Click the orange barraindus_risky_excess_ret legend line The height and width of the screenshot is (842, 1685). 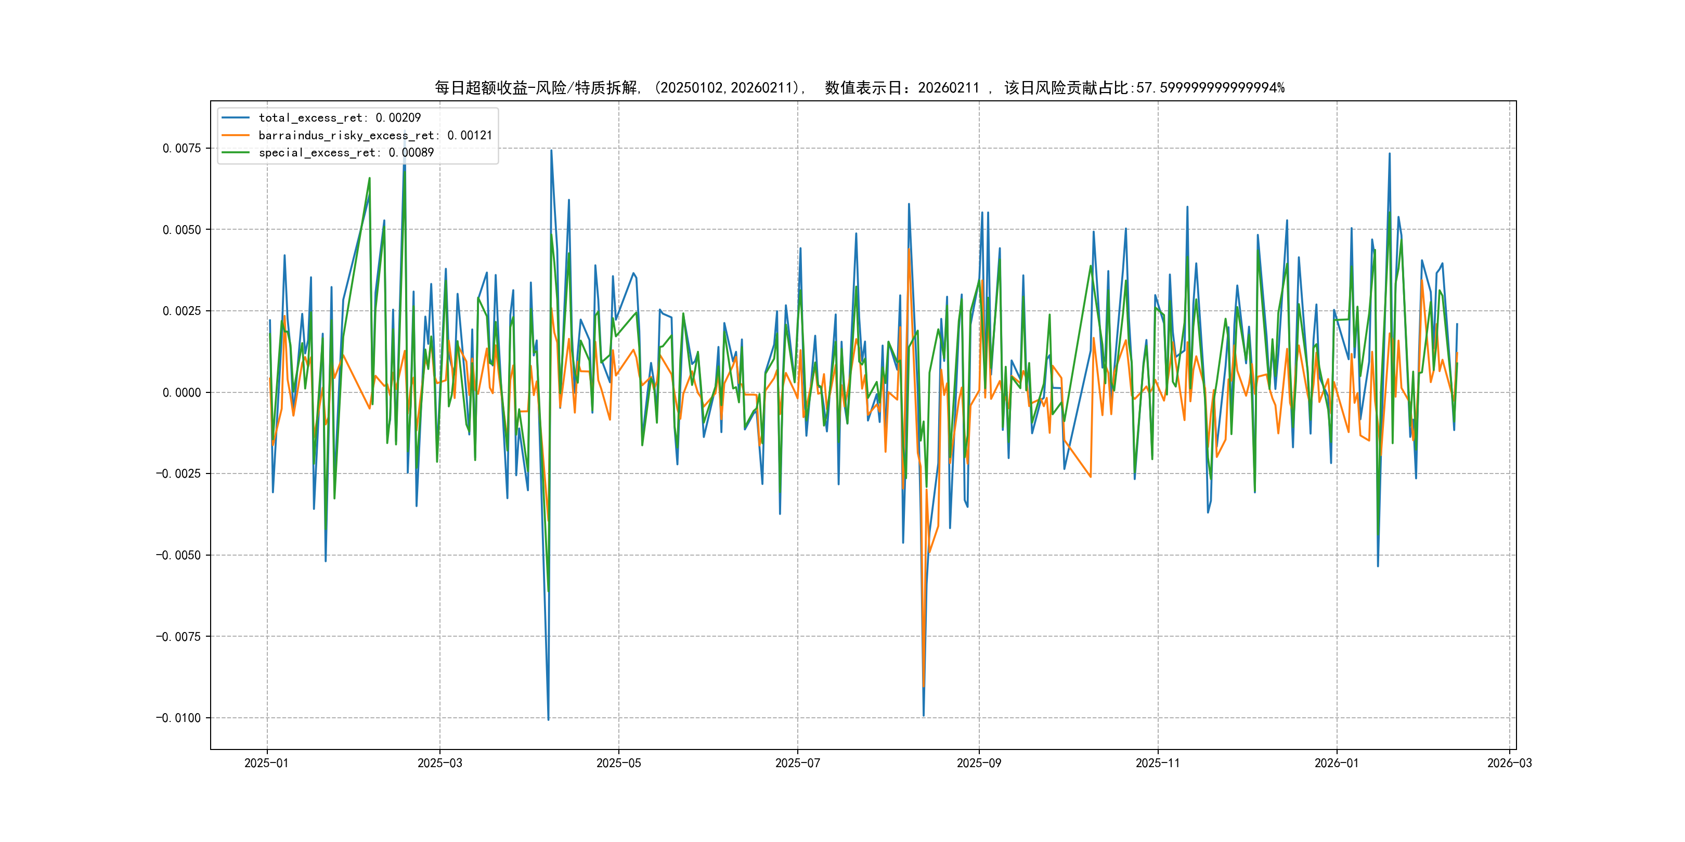pyautogui.click(x=236, y=135)
